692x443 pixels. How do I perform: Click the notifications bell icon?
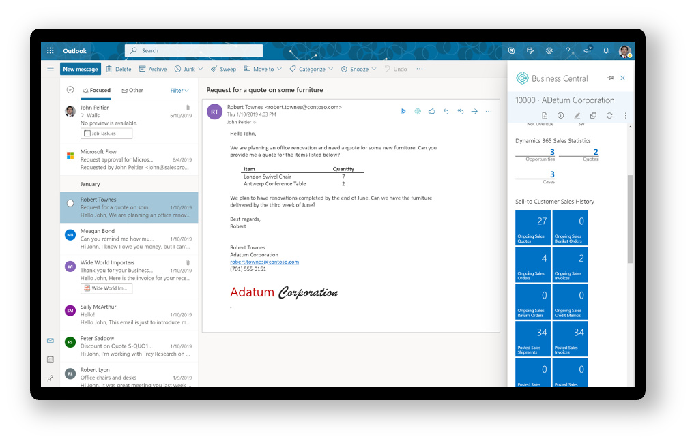[x=605, y=51]
